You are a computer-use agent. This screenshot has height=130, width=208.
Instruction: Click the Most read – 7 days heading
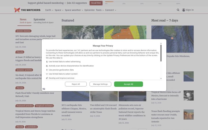pyautogui.click(x=165, y=21)
